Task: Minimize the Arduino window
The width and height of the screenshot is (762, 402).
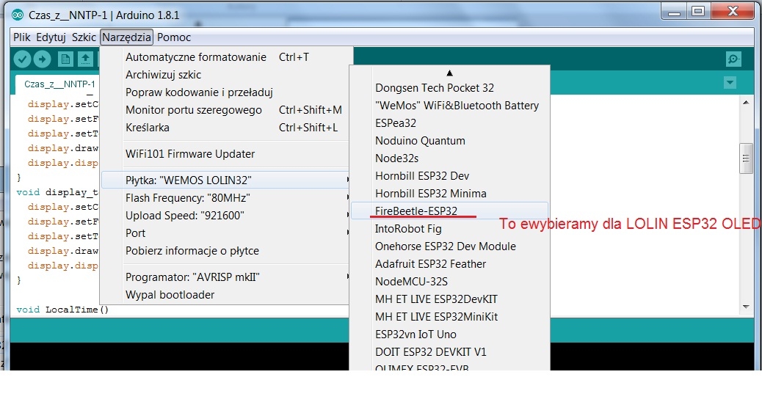Action: (674, 12)
